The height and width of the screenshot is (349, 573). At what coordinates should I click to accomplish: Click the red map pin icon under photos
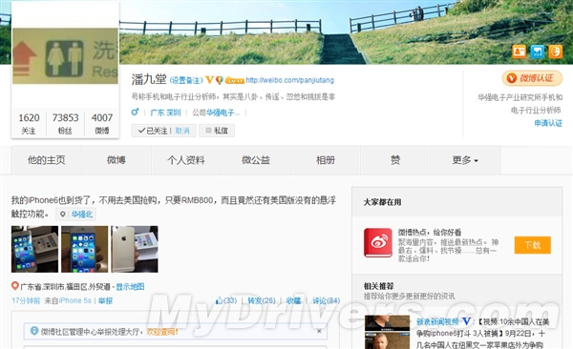point(15,286)
